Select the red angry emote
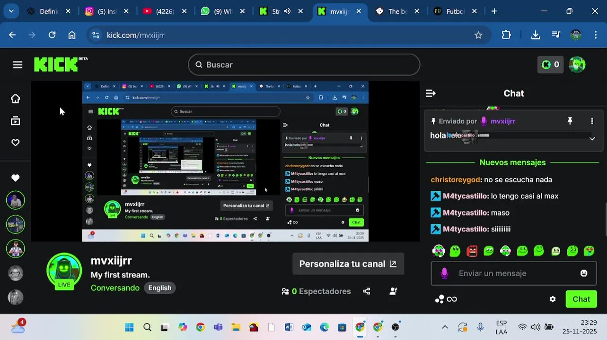This screenshot has width=607, height=340. point(472,251)
